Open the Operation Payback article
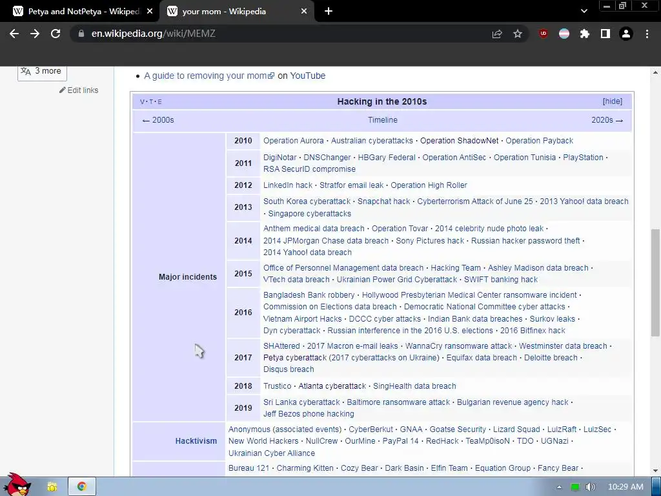 coord(539,141)
